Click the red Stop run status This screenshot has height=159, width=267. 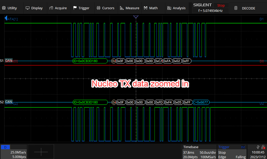[x=221, y=5]
